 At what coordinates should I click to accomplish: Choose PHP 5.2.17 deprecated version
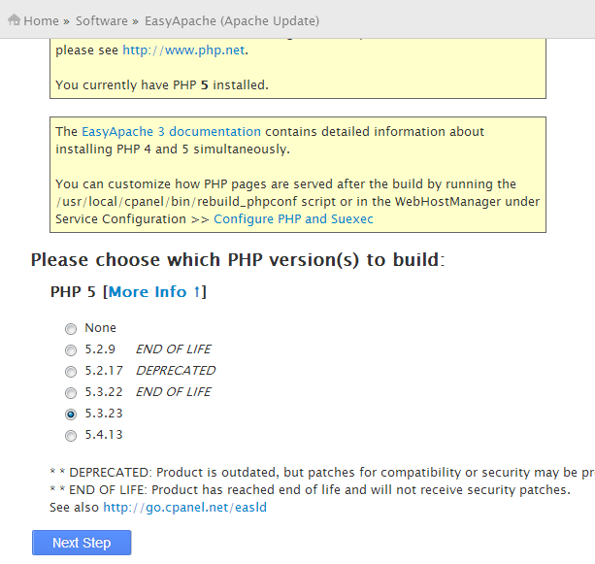pos(71,371)
